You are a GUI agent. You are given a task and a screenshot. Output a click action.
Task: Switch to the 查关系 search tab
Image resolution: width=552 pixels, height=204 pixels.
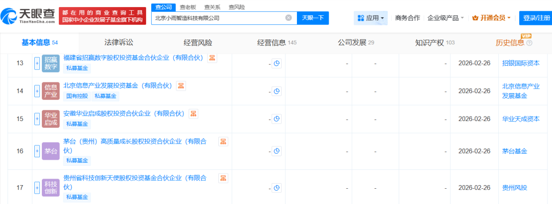212,7
